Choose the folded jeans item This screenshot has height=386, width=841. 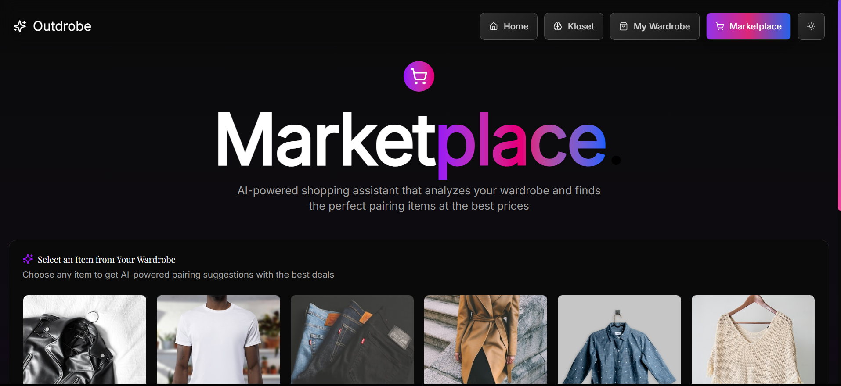click(x=352, y=340)
